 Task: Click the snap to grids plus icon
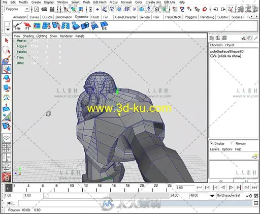(97, 9)
